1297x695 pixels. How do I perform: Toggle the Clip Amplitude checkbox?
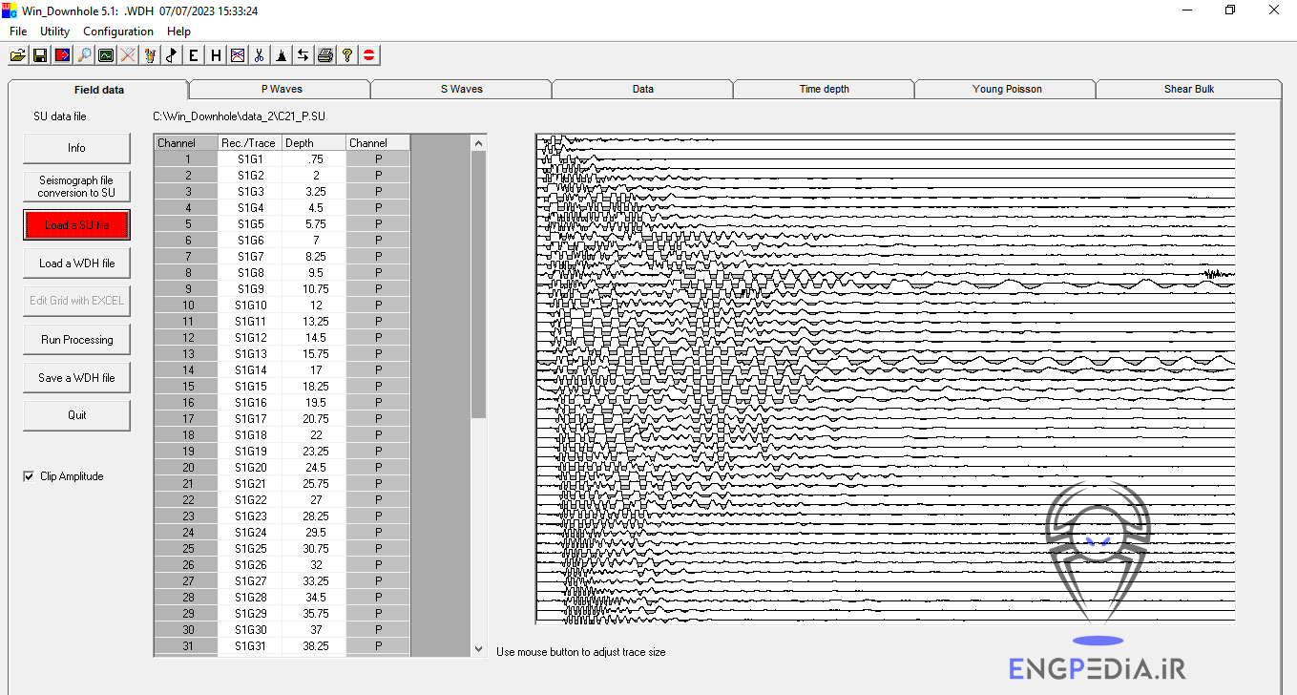point(29,476)
